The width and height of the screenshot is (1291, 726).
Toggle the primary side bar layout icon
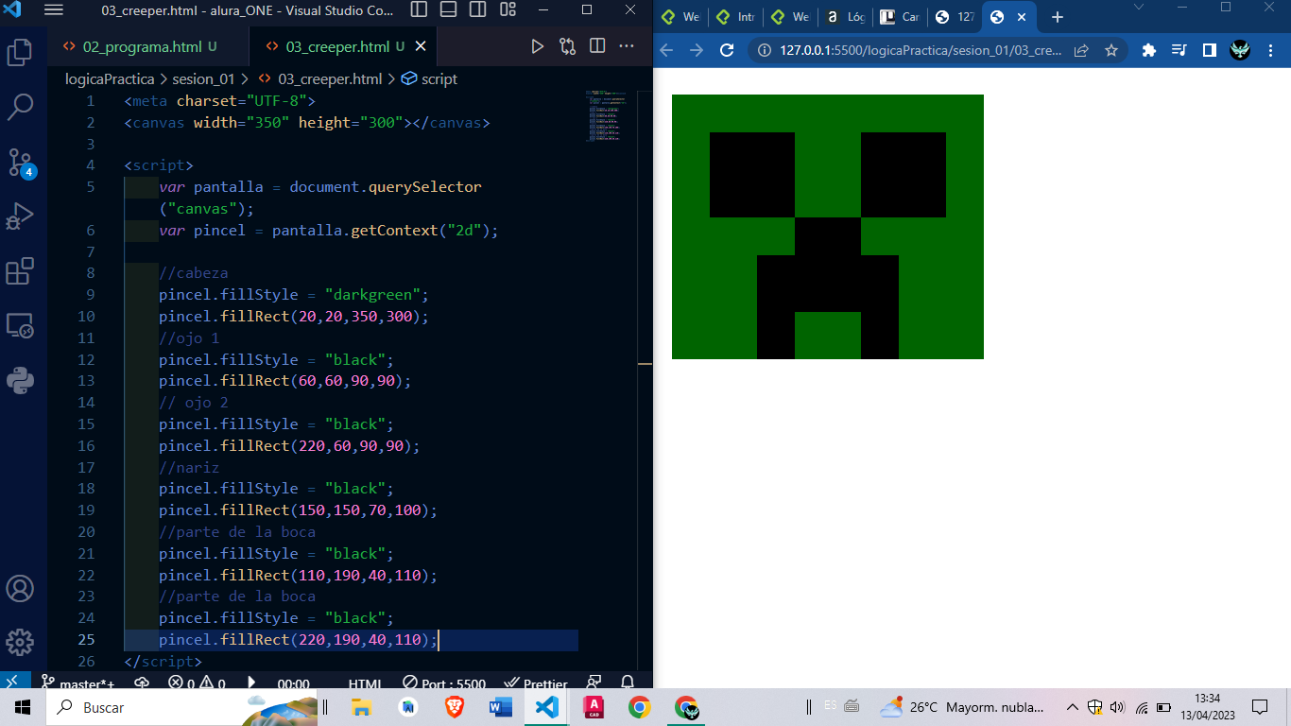tap(419, 9)
